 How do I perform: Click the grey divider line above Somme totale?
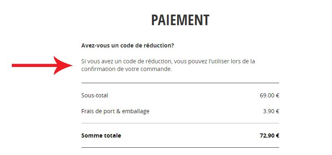180,123
